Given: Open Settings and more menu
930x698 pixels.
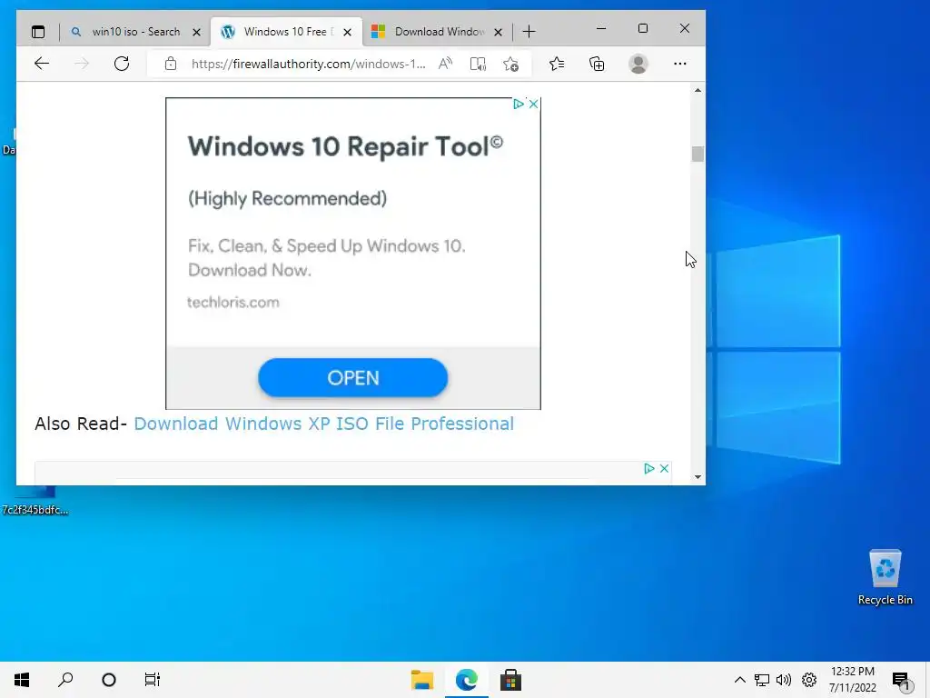Looking at the screenshot, I should coord(679,64).
